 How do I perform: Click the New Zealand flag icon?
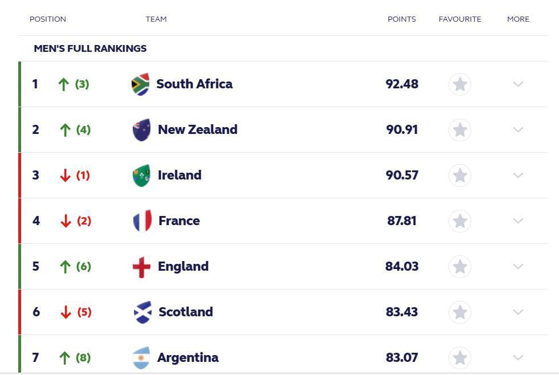click(x=141, y=130)
